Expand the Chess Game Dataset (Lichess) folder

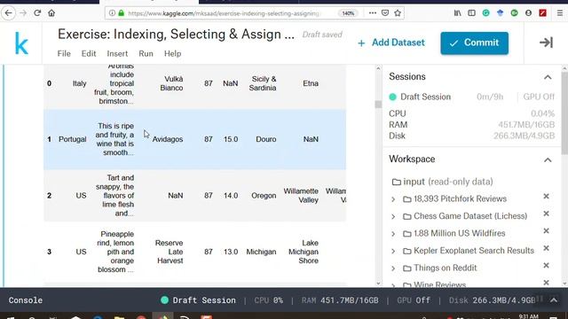pos(393,216)
